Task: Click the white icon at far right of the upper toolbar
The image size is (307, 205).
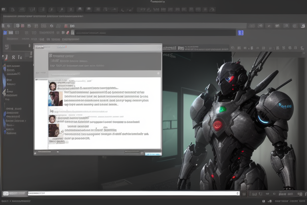Action: click(x=303, y=26)
